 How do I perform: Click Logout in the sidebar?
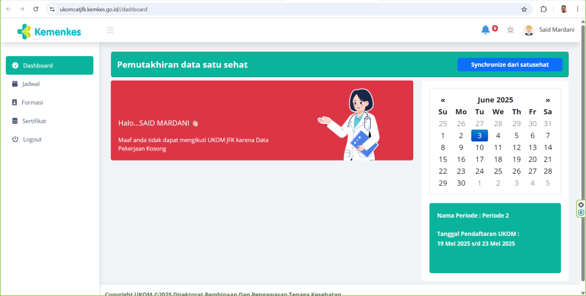32,139
